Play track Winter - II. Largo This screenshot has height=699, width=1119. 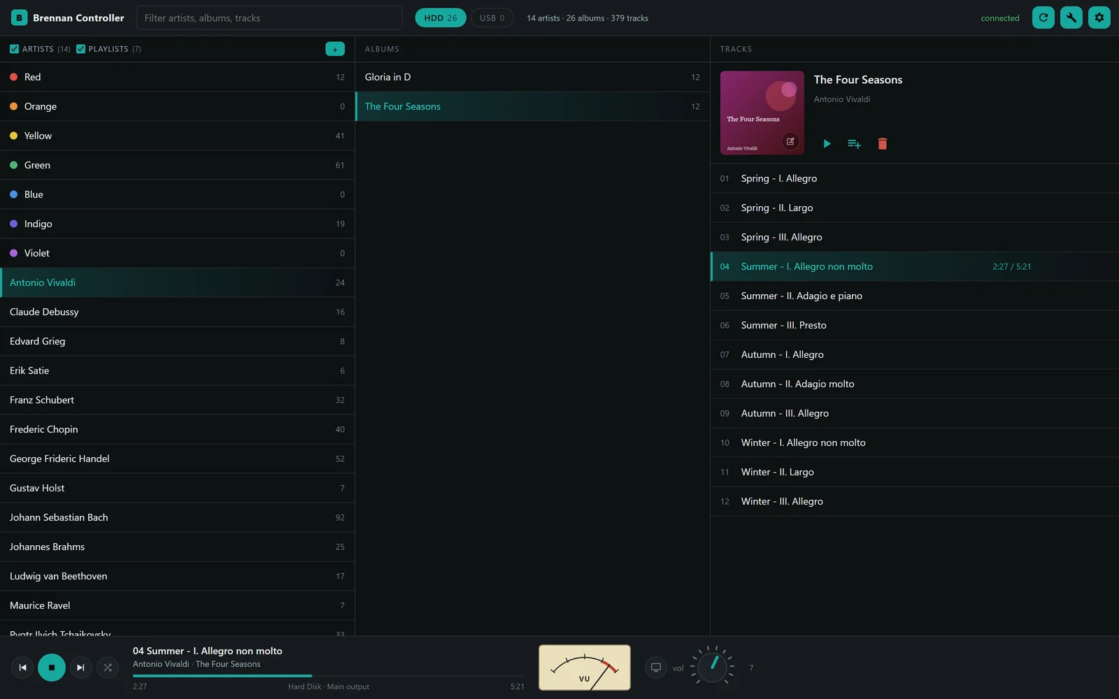[915, 472]
